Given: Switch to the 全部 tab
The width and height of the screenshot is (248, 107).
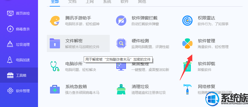Looking at the screenshot, I should tap(55, 2).
